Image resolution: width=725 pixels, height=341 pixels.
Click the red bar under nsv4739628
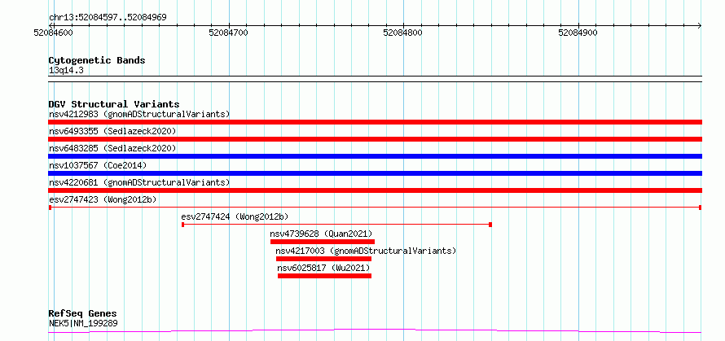point(323,242)
